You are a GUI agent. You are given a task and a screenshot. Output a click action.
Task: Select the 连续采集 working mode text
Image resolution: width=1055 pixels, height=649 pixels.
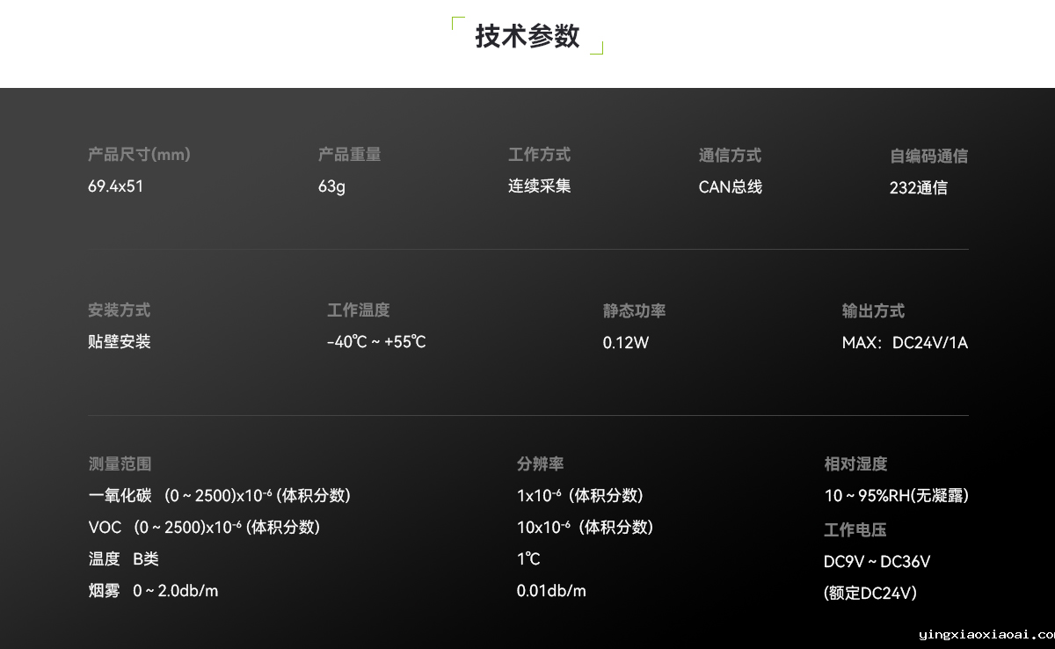pyautogui.click(x=539, y=186)
